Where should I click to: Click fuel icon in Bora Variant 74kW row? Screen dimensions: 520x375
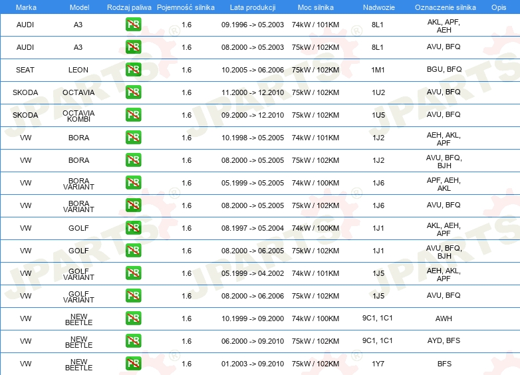(133, 182)
